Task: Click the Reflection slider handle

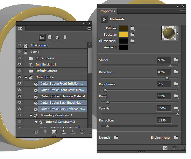Action: point(167,78)
